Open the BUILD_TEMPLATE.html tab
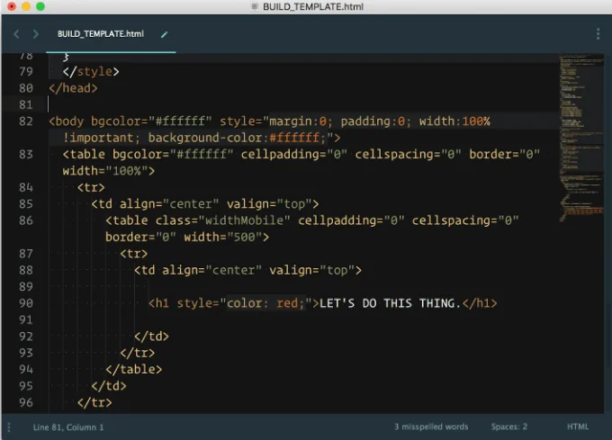Viewport: 612px width, 440px height. [101, 34]
